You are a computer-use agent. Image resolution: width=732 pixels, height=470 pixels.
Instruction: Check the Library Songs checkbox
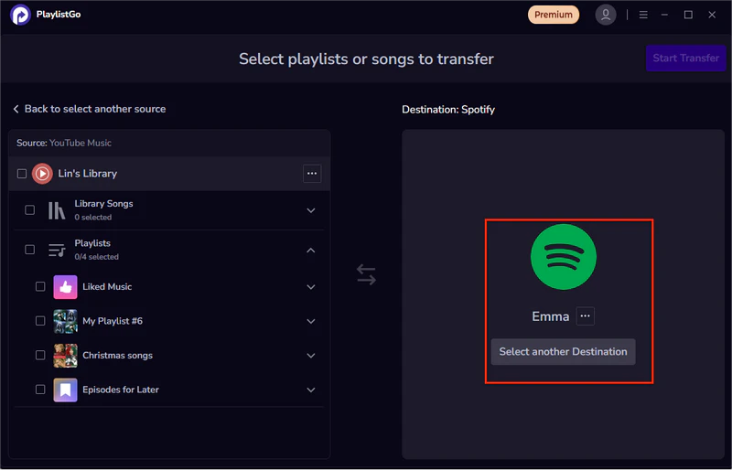(30, 210)
